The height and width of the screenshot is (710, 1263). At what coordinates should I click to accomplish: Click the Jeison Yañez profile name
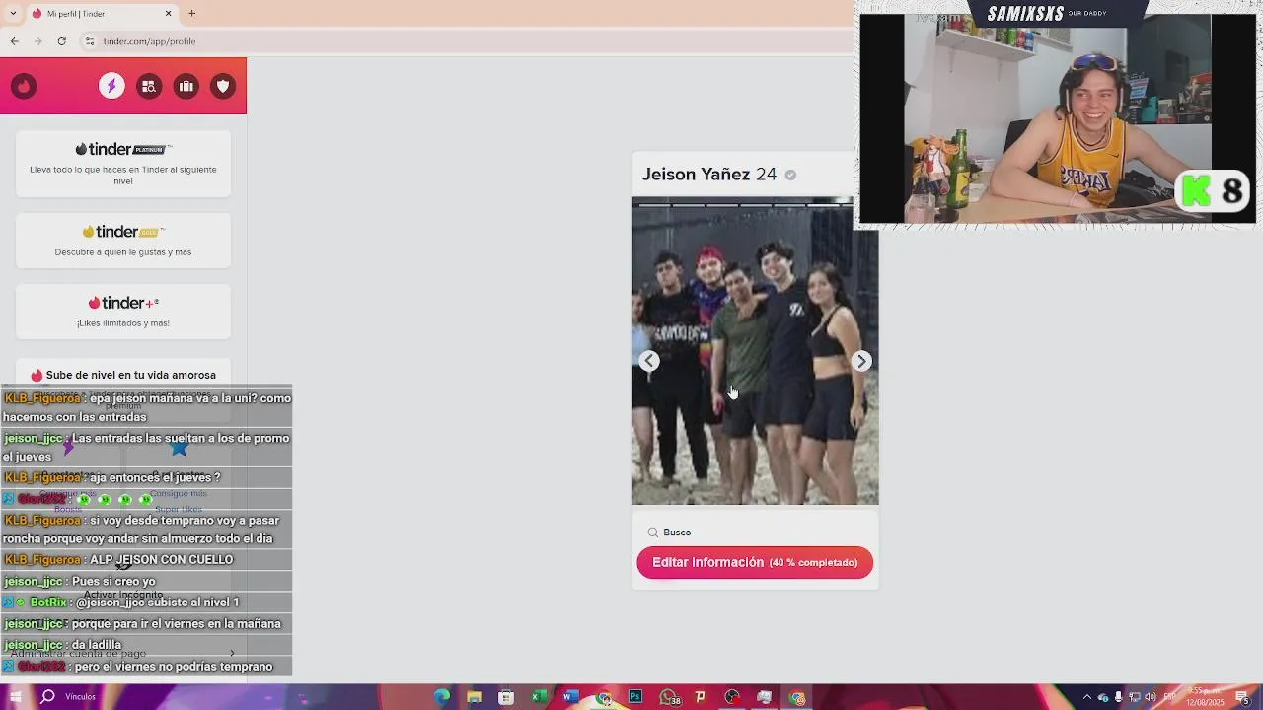(x=696, y=175)
